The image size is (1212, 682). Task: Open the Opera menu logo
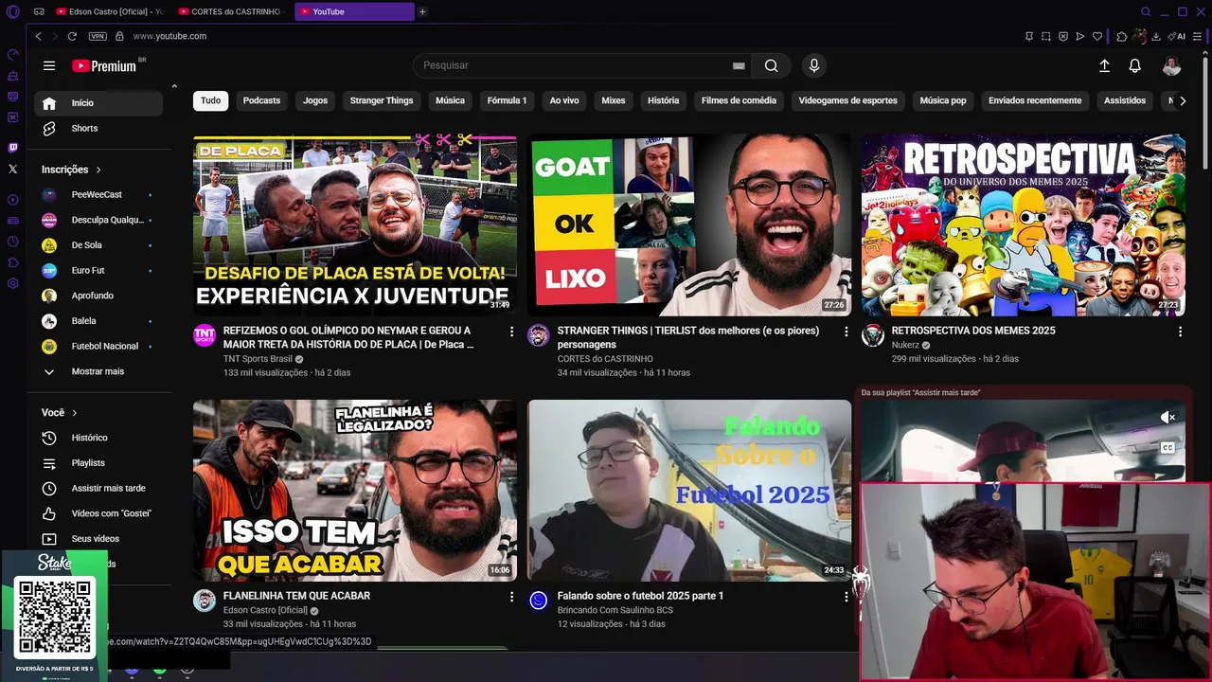[x=12, y=11]
